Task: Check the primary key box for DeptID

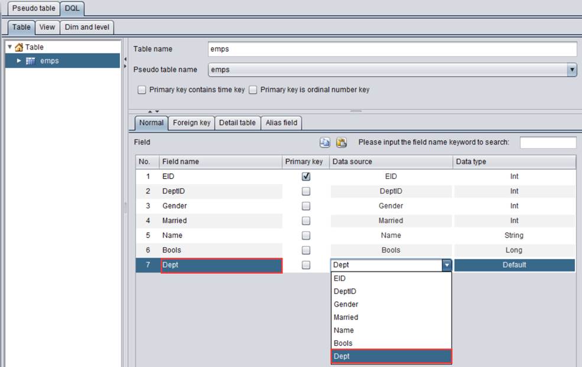Action: pyautogui.click(x=306, y=191)
